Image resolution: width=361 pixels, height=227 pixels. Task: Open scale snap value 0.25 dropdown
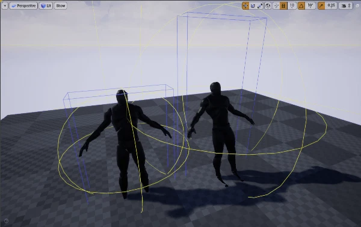(332, 6)
